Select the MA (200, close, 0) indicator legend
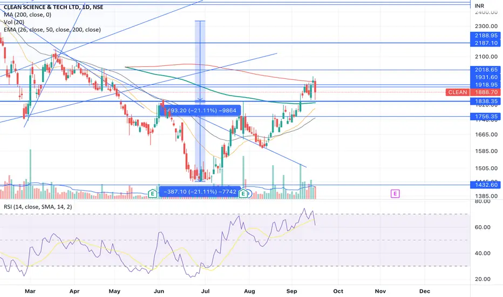Image resolution: width=503 pixels, height=297 pixels. click(28, 15)
